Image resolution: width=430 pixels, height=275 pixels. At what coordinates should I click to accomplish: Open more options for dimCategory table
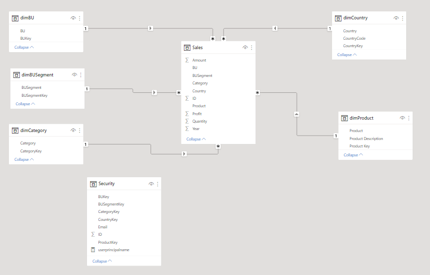click(80, 131)
